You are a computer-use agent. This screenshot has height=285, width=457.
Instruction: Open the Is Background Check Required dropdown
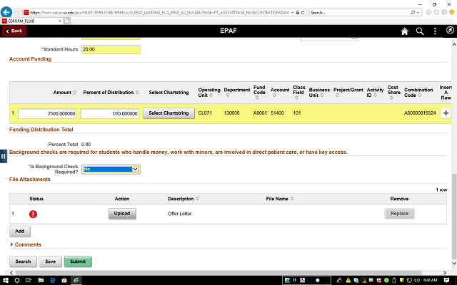[111, 170]
